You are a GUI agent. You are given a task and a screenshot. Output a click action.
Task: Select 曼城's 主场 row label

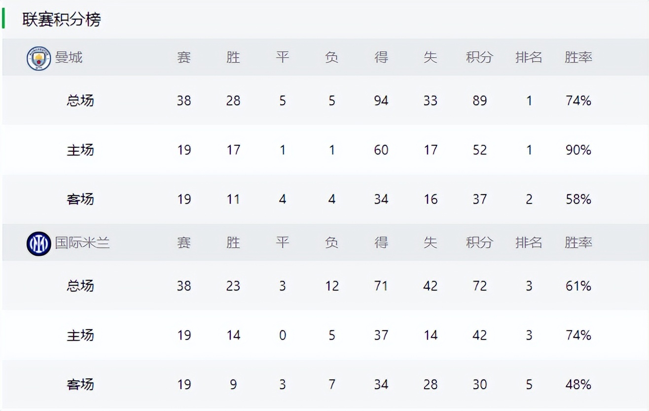click(x=80, y=150)
